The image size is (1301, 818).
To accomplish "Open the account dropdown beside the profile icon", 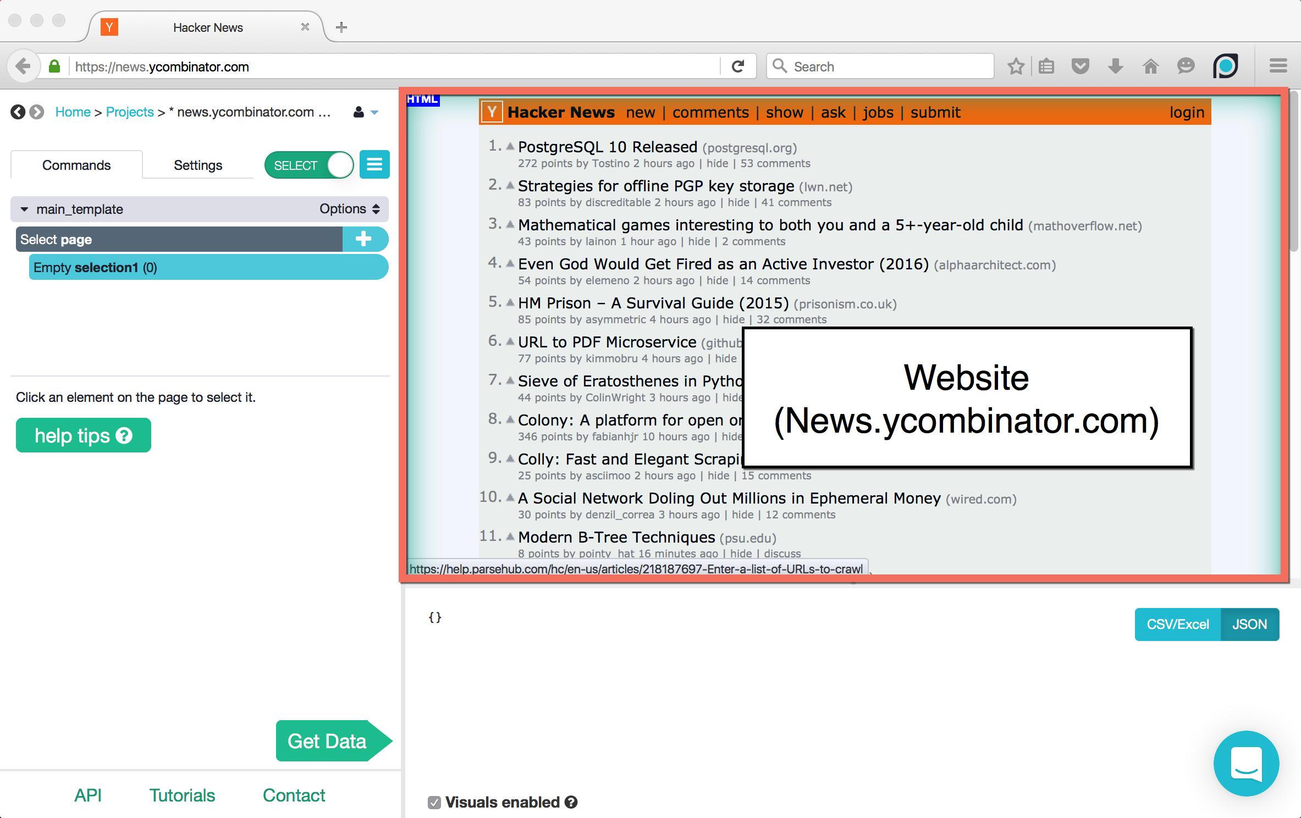I will [376, 112].
